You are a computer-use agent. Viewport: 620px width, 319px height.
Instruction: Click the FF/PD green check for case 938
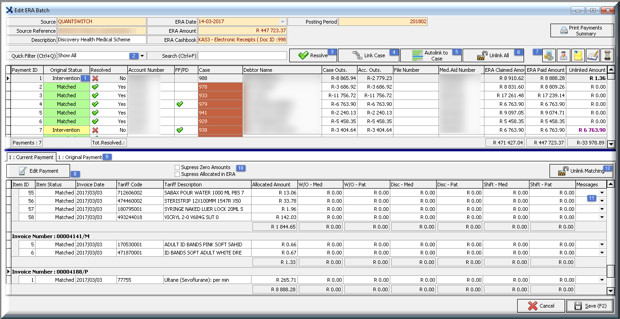pyautogui.click(x=180, y=130)
